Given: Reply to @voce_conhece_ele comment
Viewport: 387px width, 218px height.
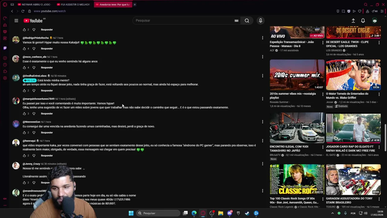Looking at the screenshot, I should pyautogui.click(x=47, y=68).
